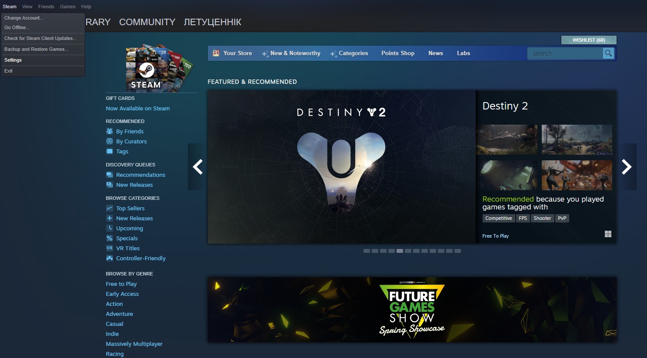
Task: Open the Friends menu
Action: [46, 7]
